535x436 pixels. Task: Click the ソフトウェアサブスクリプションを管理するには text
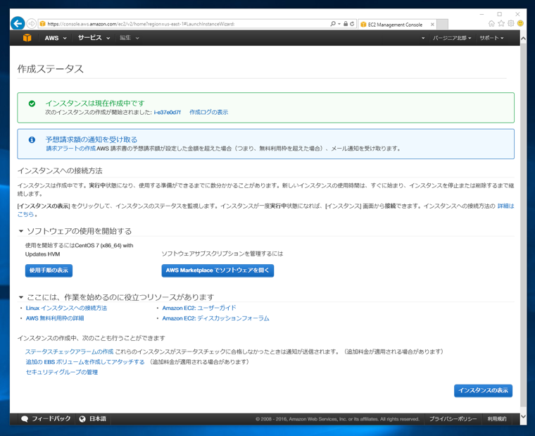(222, 254)
